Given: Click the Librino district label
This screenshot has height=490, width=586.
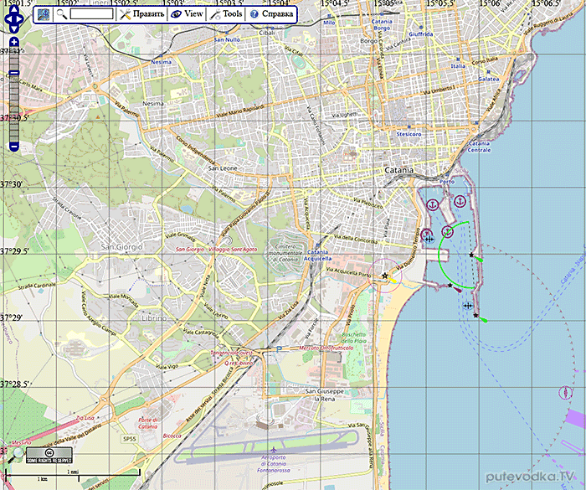Looking at the screenshot, I should point(154,318).
